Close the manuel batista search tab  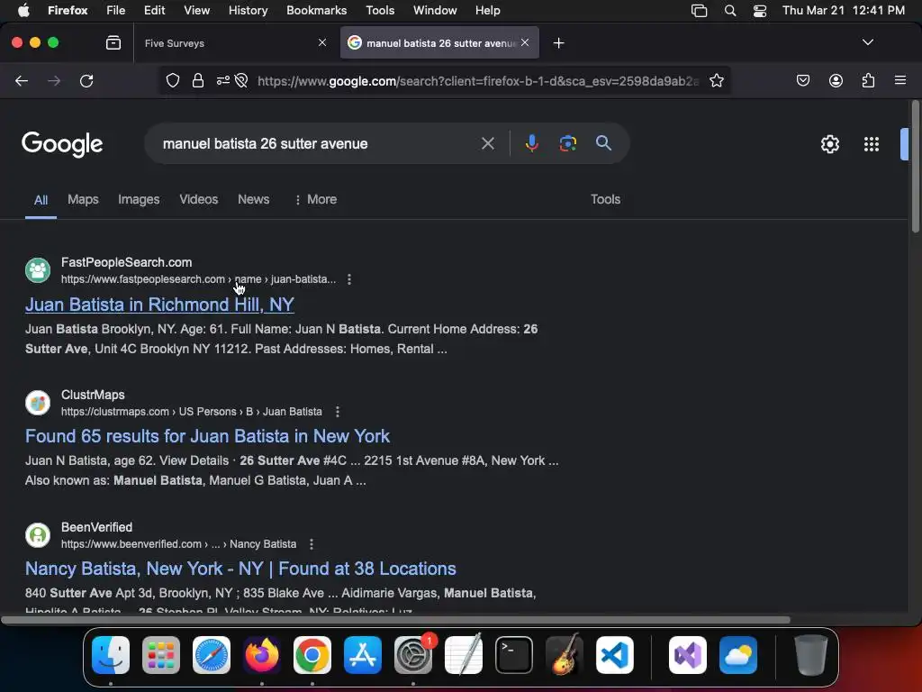tap(525, 42)
